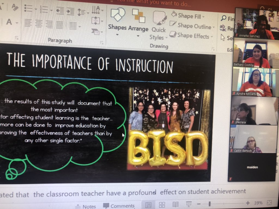
Task: Click Convert to SmartArt icon
Action: (x=96, y=32)
